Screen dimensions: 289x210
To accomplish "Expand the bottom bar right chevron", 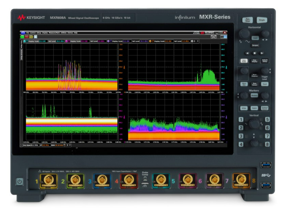I will 67,145.
